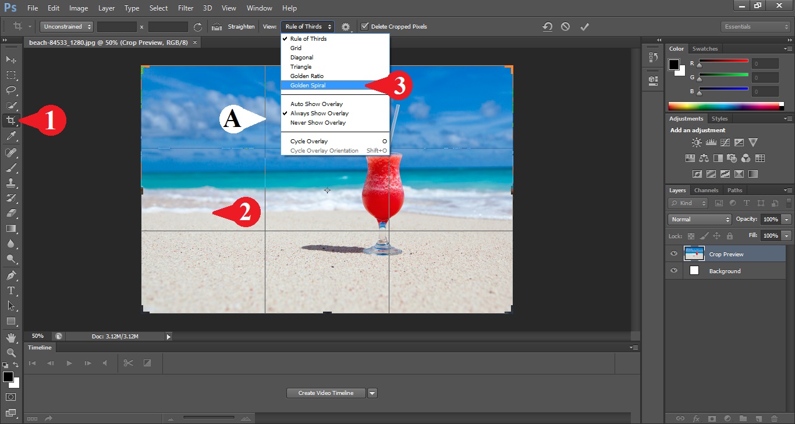Select the Type tool
This screenshot has width=795, height=424.
(12, 291)
